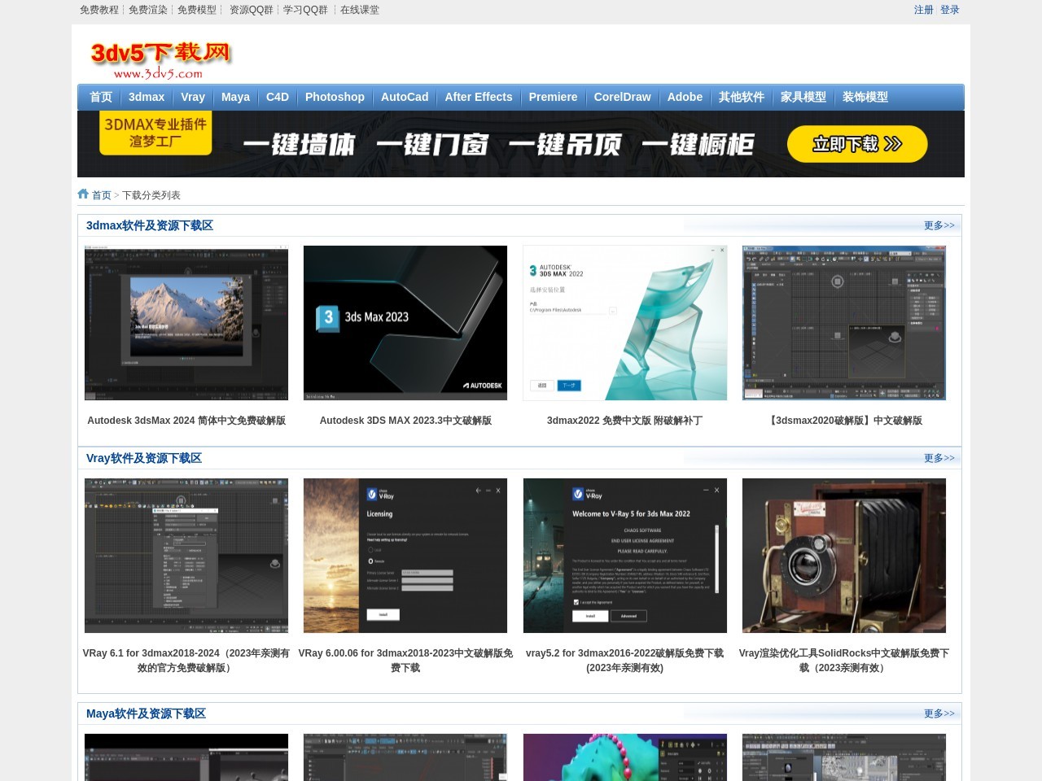
Task: Open 在线课堂 top link
Action: click(x=360, y=10)
